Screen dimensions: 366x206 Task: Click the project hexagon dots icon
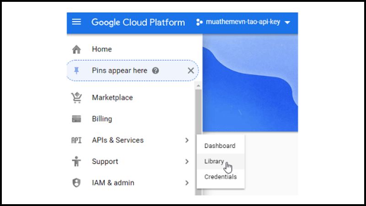199,22
